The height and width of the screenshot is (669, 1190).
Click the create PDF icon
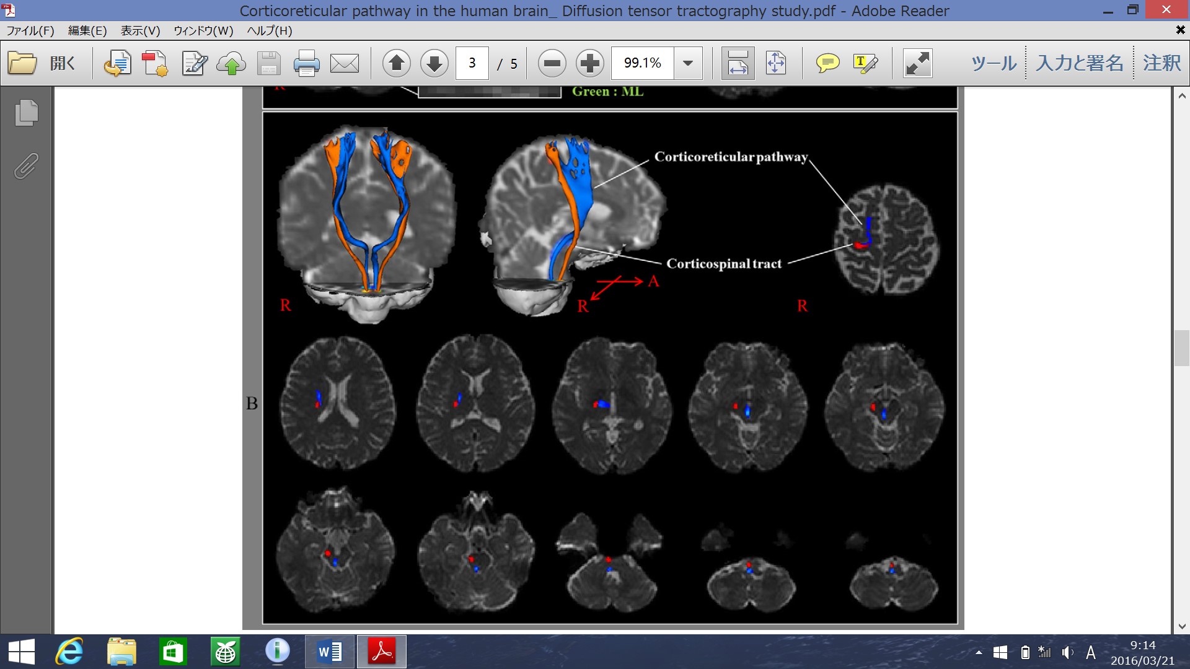pos(154,63)
